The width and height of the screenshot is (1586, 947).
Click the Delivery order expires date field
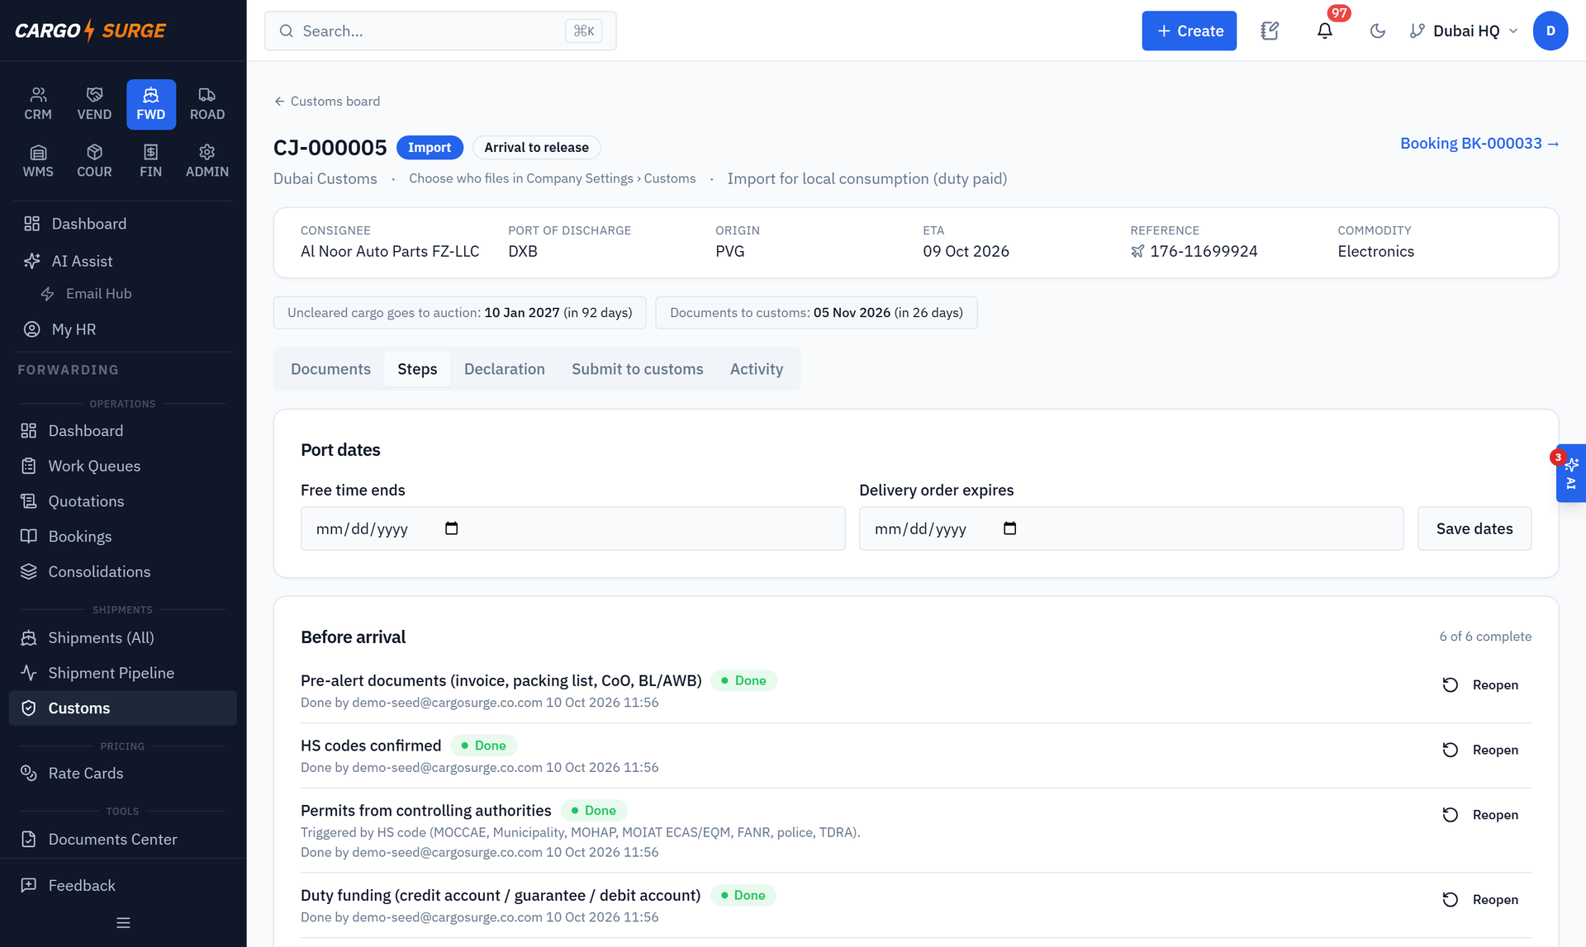pos(1131,528)
